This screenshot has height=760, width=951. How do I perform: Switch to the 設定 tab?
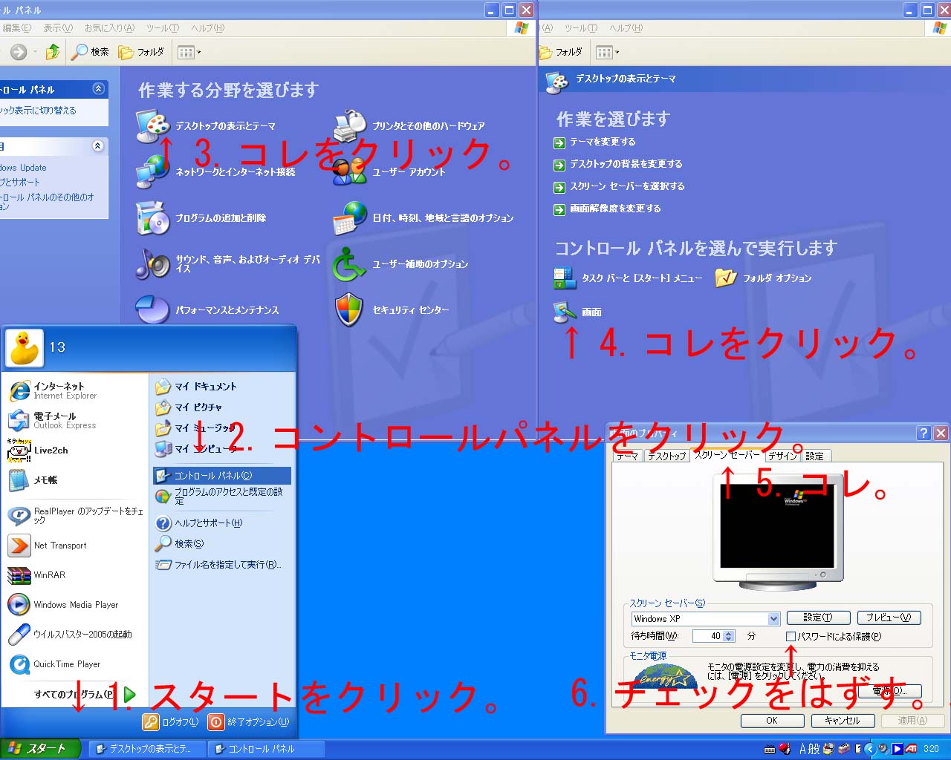tap(815, 456)
